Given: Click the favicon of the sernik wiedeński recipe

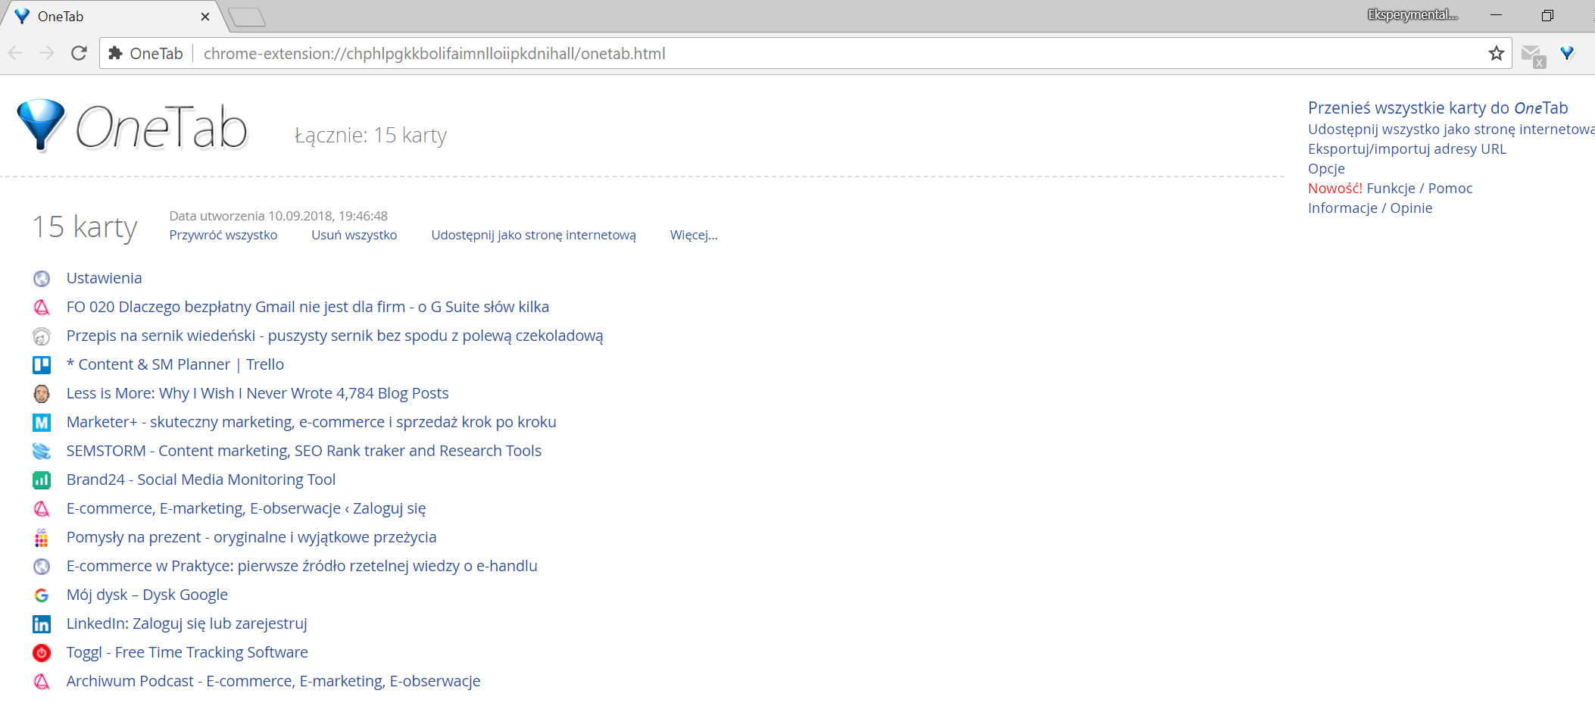Looking at the screenshot, I should [42, 336].
